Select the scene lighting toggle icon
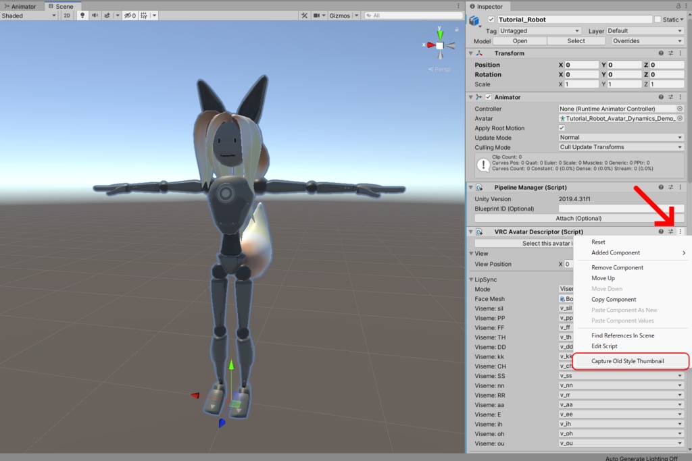This screenshot has width=692, height=461. tap(82, 16)
